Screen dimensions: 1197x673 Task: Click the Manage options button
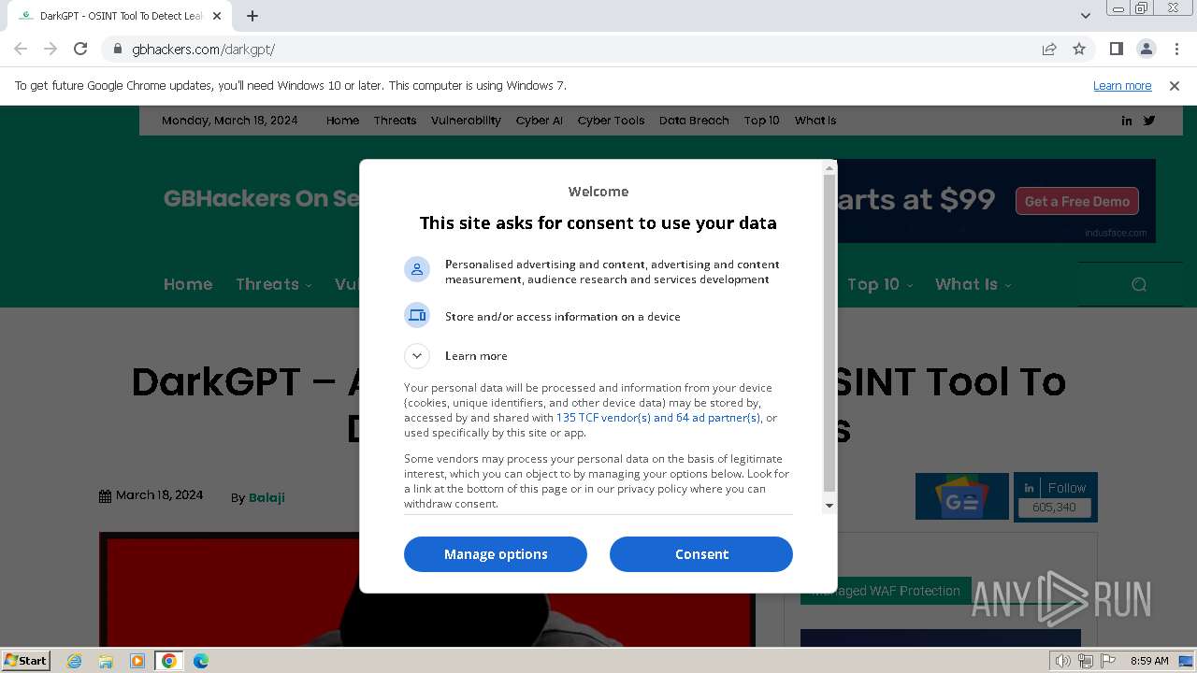[x=496, y=554]
